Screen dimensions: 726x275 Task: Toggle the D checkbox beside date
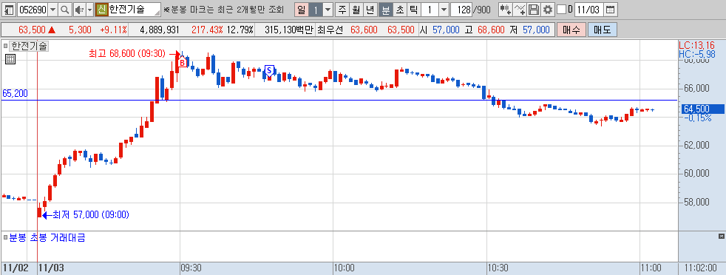tap(561, 10)
